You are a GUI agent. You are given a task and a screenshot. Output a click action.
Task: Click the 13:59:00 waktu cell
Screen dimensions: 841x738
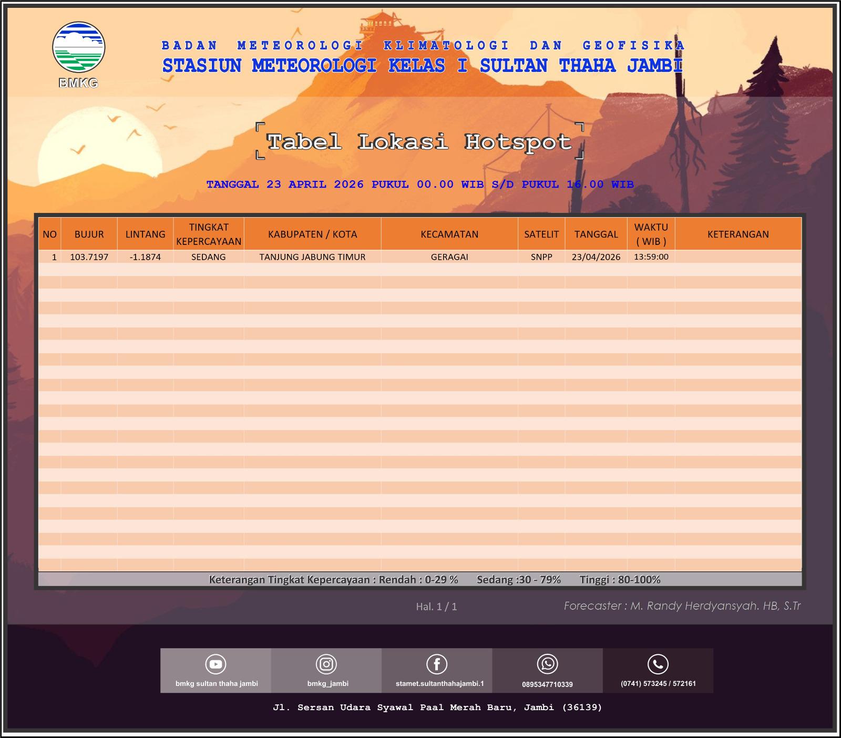651,257
